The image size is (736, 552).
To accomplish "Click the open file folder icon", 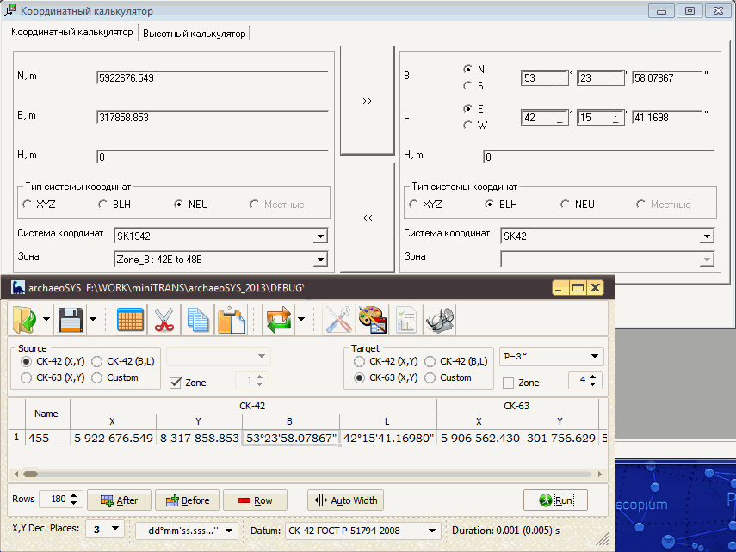I will [22, 320].
